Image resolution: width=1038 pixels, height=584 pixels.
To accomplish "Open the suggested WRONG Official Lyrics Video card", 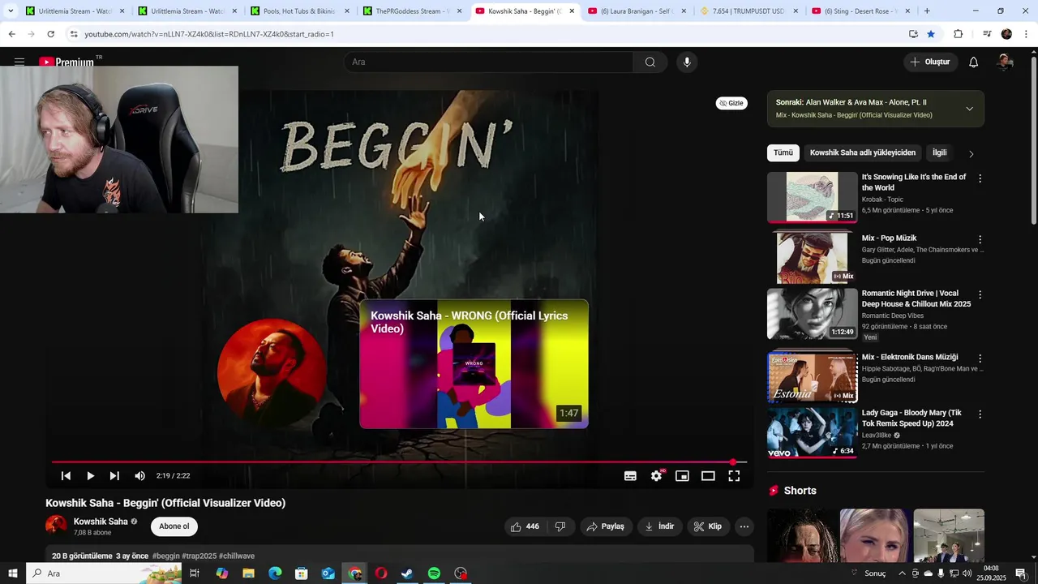I will pos(474,364).
